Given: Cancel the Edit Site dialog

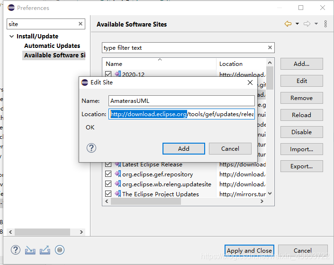Looking at the screenshot, I should pos(230,148).
